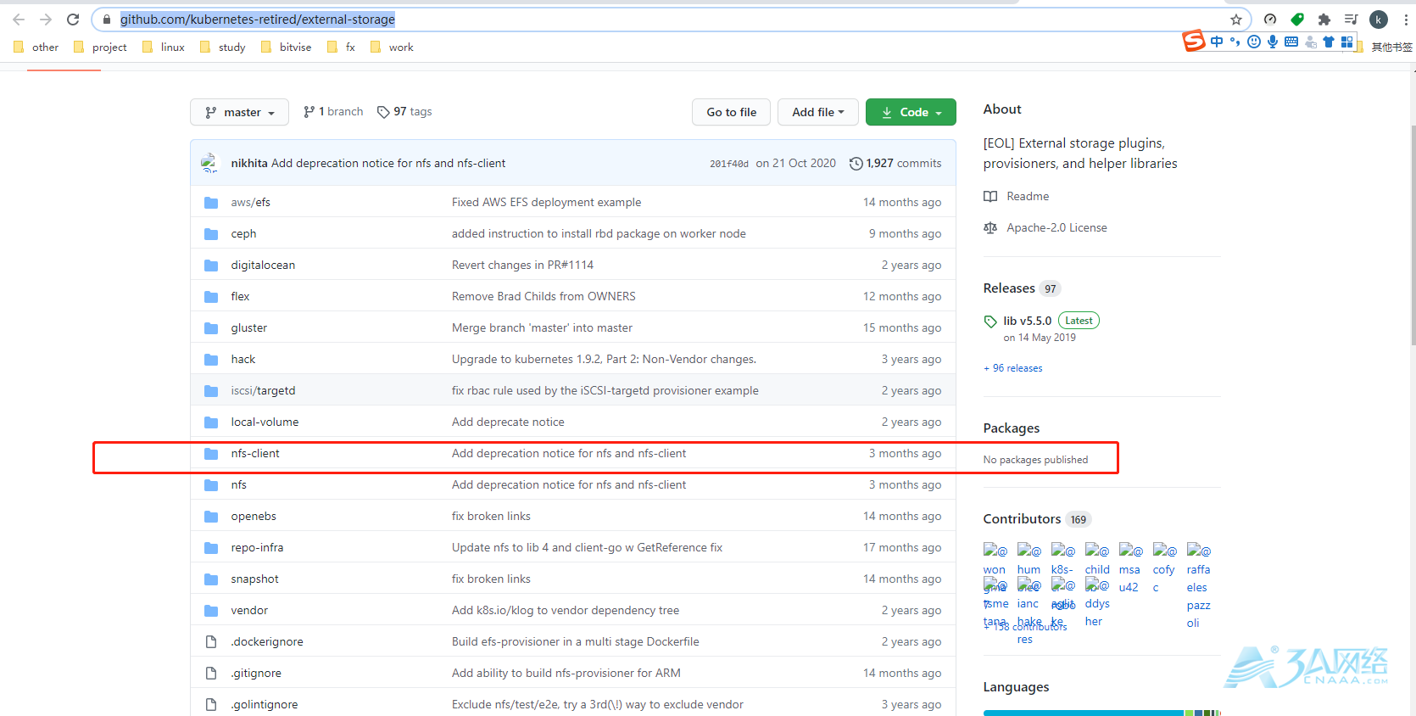Click the license scale icon
1416x716 pixels.
click(990, 227)
